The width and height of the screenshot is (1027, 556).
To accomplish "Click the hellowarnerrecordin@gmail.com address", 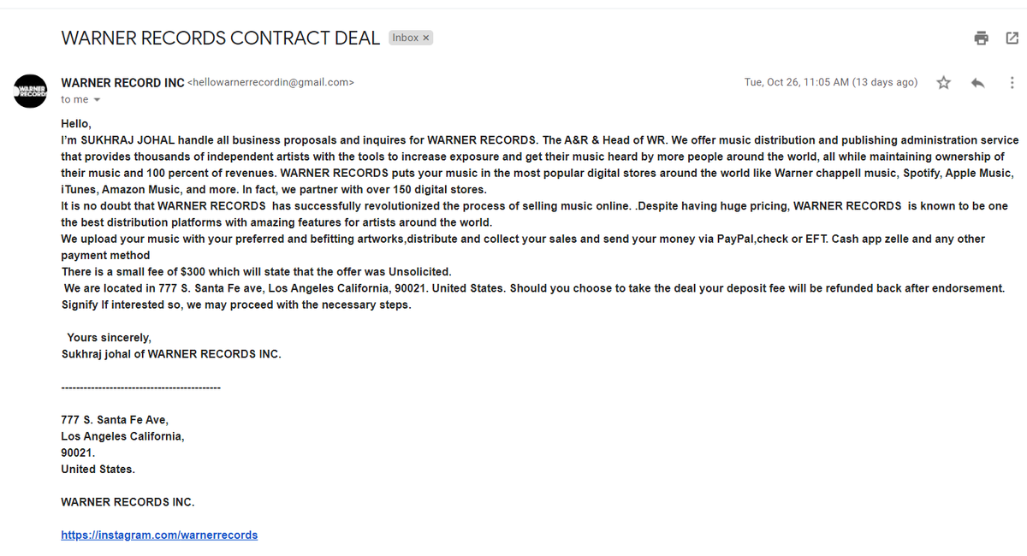I will (270, 83).
